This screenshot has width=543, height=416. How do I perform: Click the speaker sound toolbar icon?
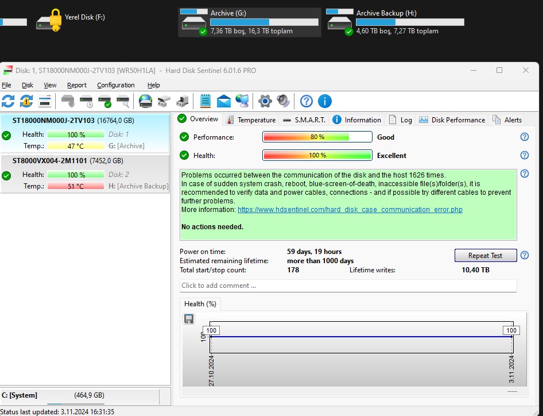tap(284, 101)
